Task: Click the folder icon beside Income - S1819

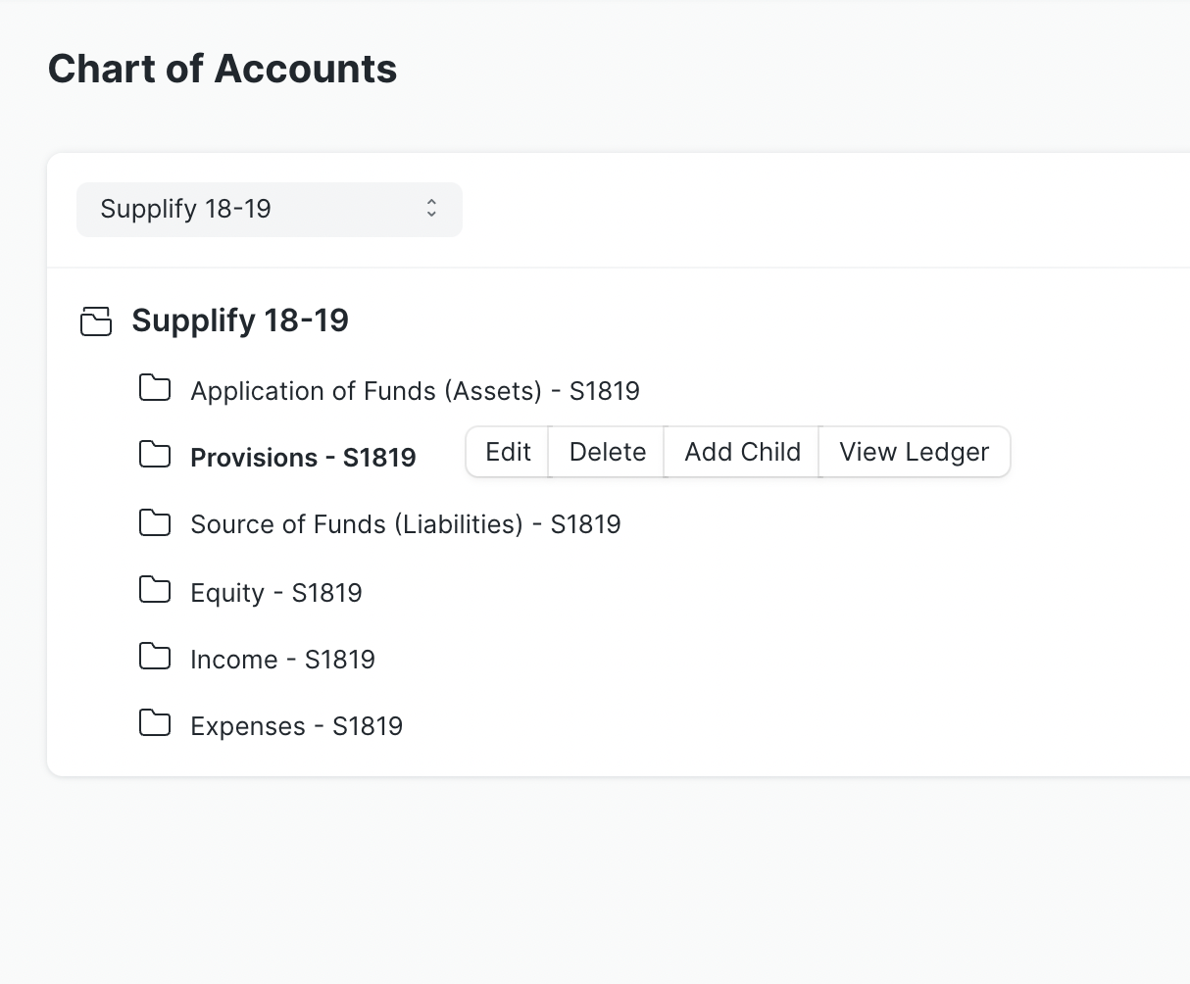Action: pyautogui.click(x=155, y=658)
